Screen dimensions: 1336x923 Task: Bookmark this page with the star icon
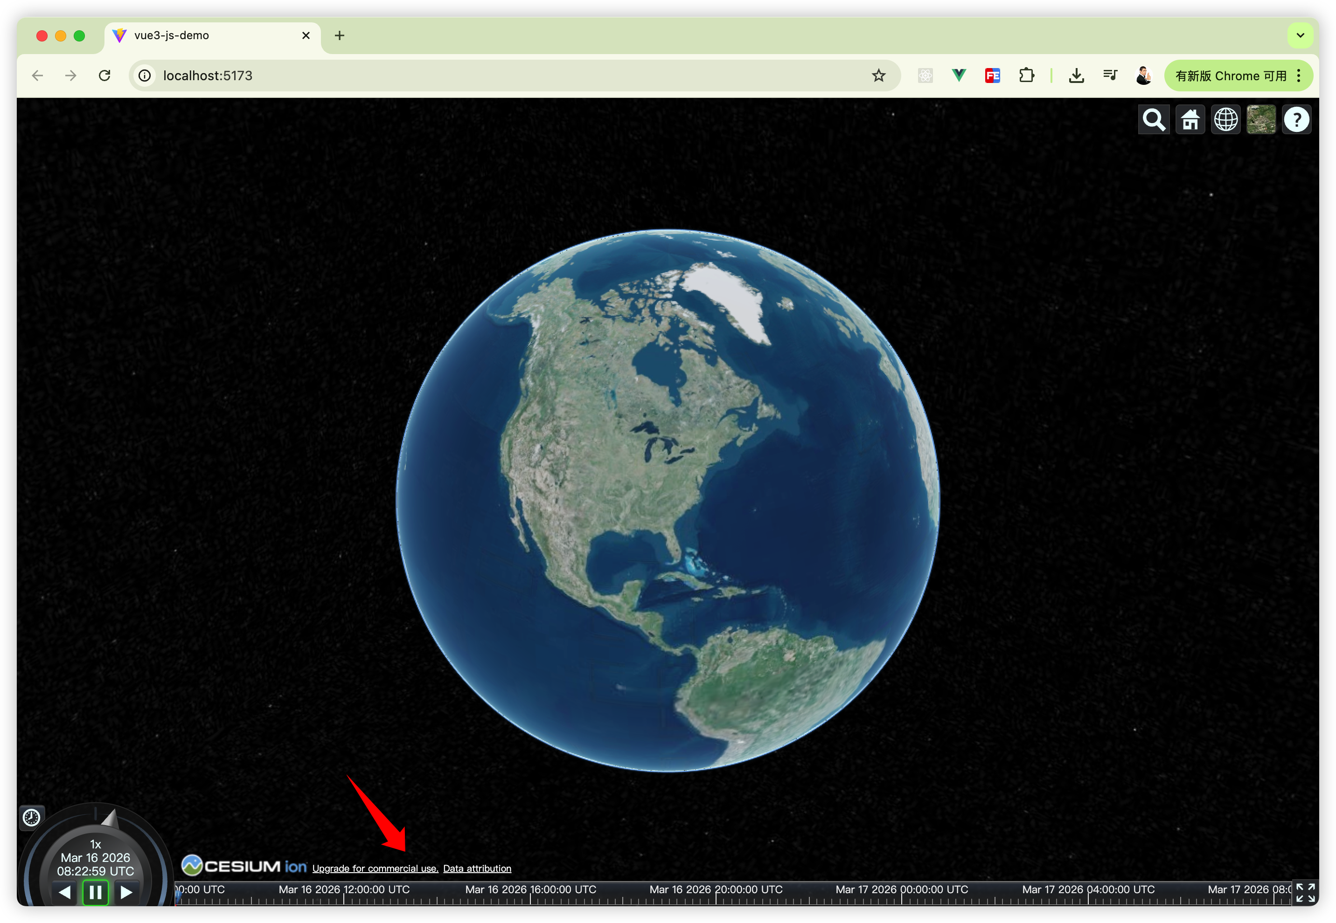click(x=878, y=75)
